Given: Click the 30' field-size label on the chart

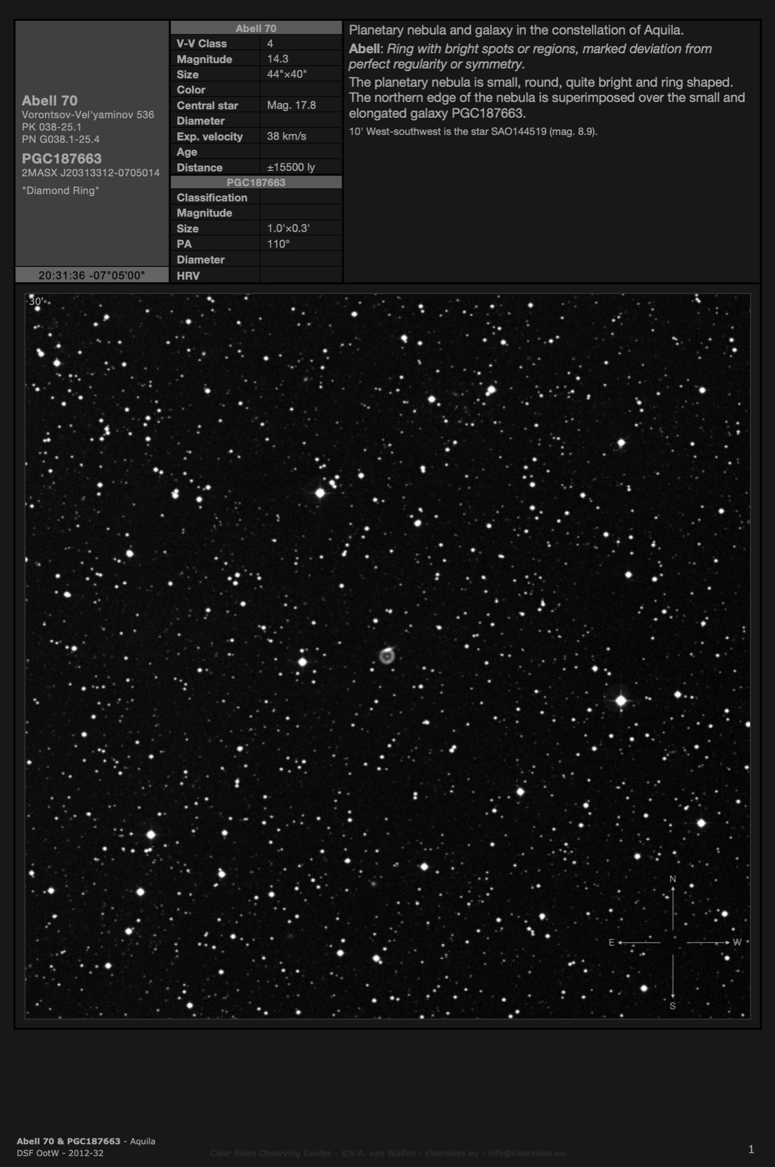Looking at the screenshot, I should [36, 302].
